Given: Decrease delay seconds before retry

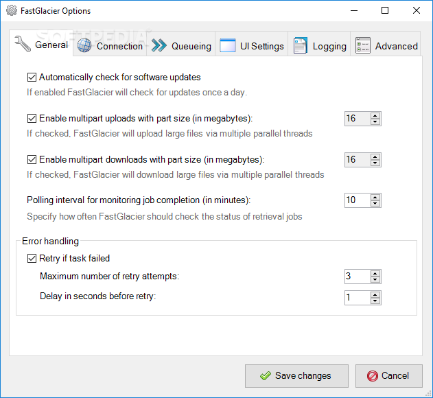Looking at the screenshot, I should click(x=375, y=301).
